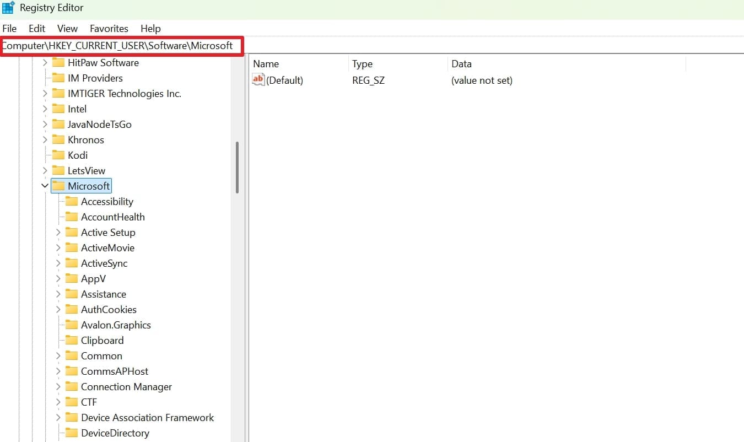Click the (value not set) data cell
The image size is (744, 442).
[482, 80]
